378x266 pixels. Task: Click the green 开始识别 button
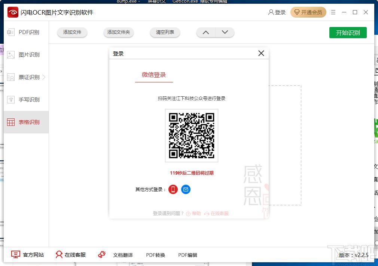(x=348, y=33)
